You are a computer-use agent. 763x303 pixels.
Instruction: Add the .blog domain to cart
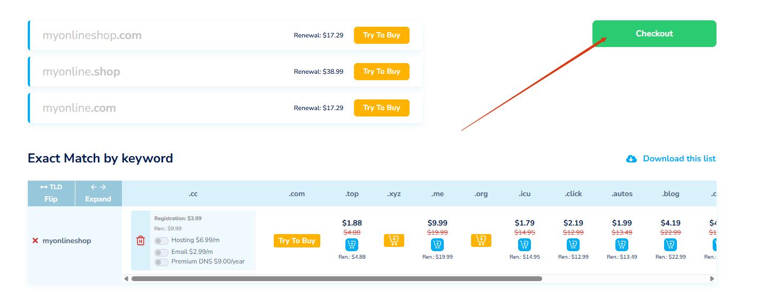pos(670,245)
